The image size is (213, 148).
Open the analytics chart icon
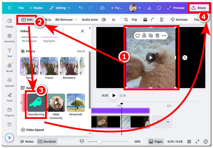[x=149, y=7]
